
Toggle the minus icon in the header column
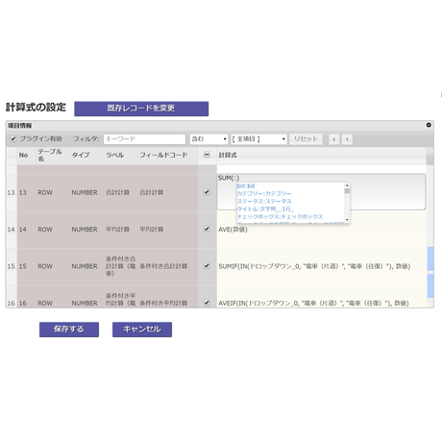tap(207, 155)
